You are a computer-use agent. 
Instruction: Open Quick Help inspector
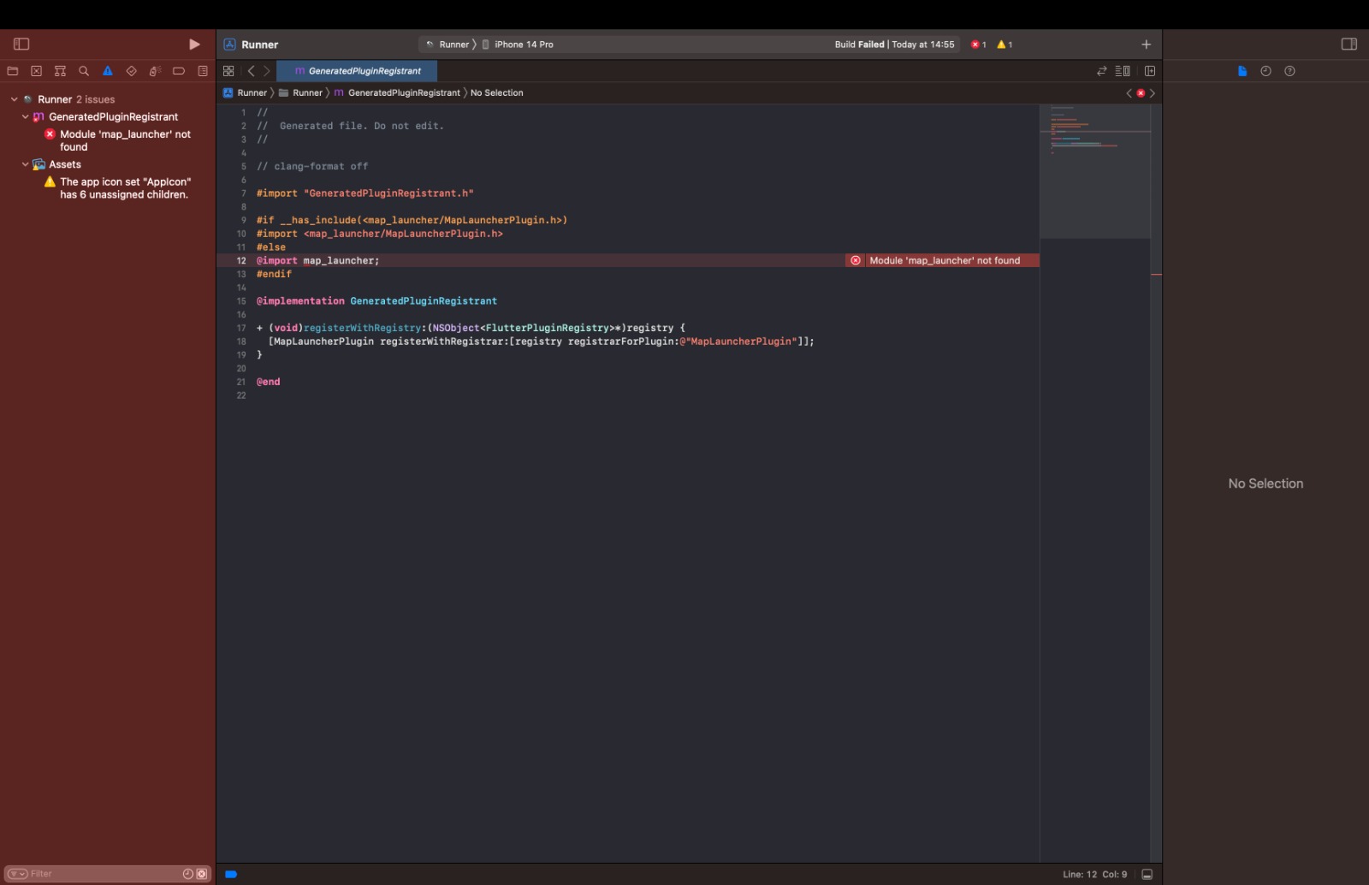click(x=1289, y=71)
